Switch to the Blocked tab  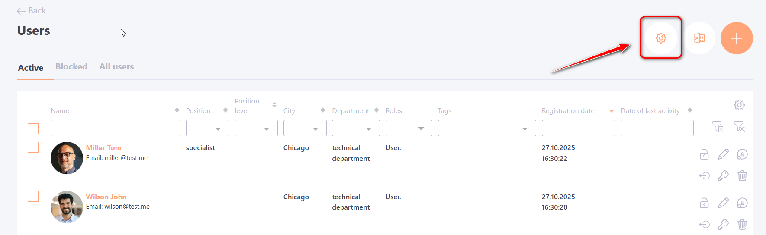[71, 67]
